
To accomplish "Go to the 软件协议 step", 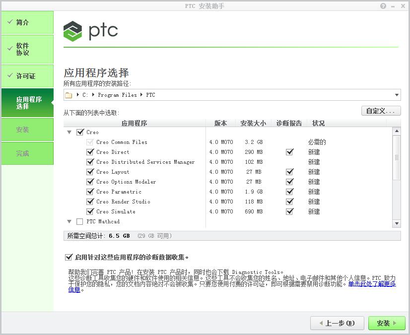I will [x=27, y=49].
